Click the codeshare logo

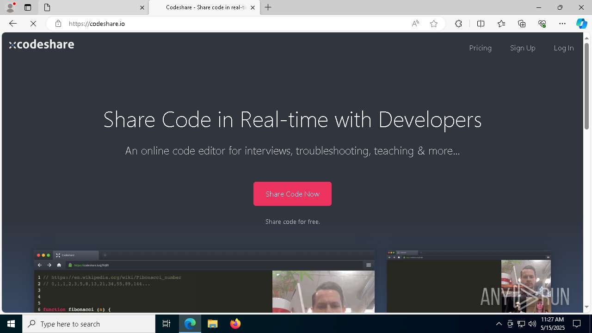pyautogui.click(x=42, y=44)
